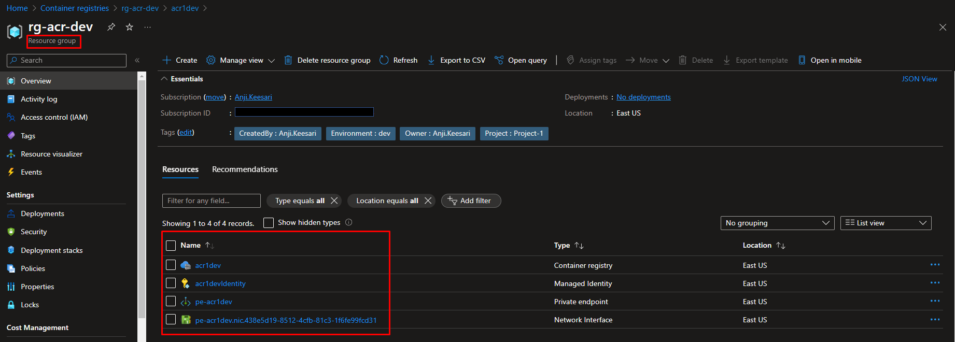Open the pe-acr1dev.nic network interface link
Viewport: 955px width, 342px height.
[286, 320]
